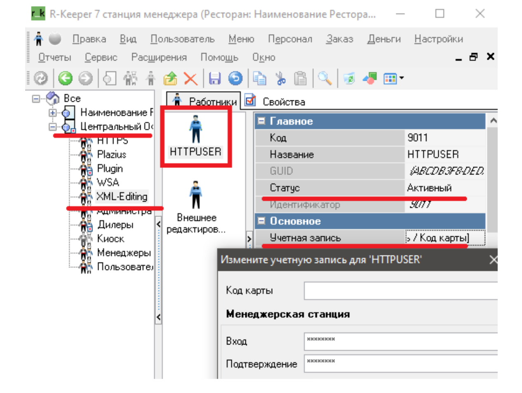Click the Код карты input field
522x393 pixels.
(x=401, y=291)
